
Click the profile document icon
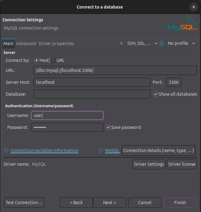click(162, 43)
